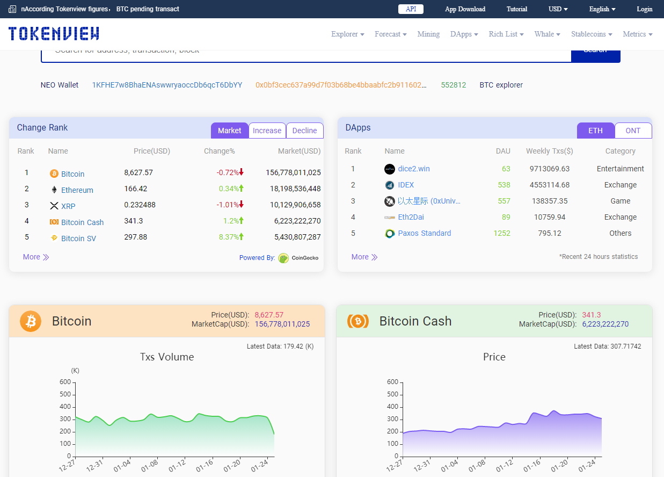664x477 pixels.
Task: Click More in DApps panel
Action: 364,257
